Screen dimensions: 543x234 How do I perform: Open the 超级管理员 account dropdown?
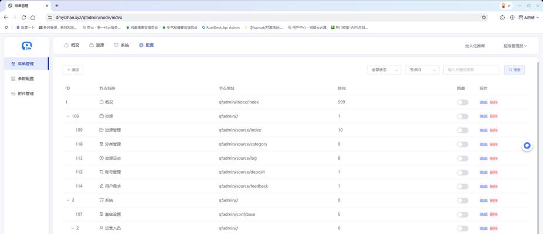515,46
